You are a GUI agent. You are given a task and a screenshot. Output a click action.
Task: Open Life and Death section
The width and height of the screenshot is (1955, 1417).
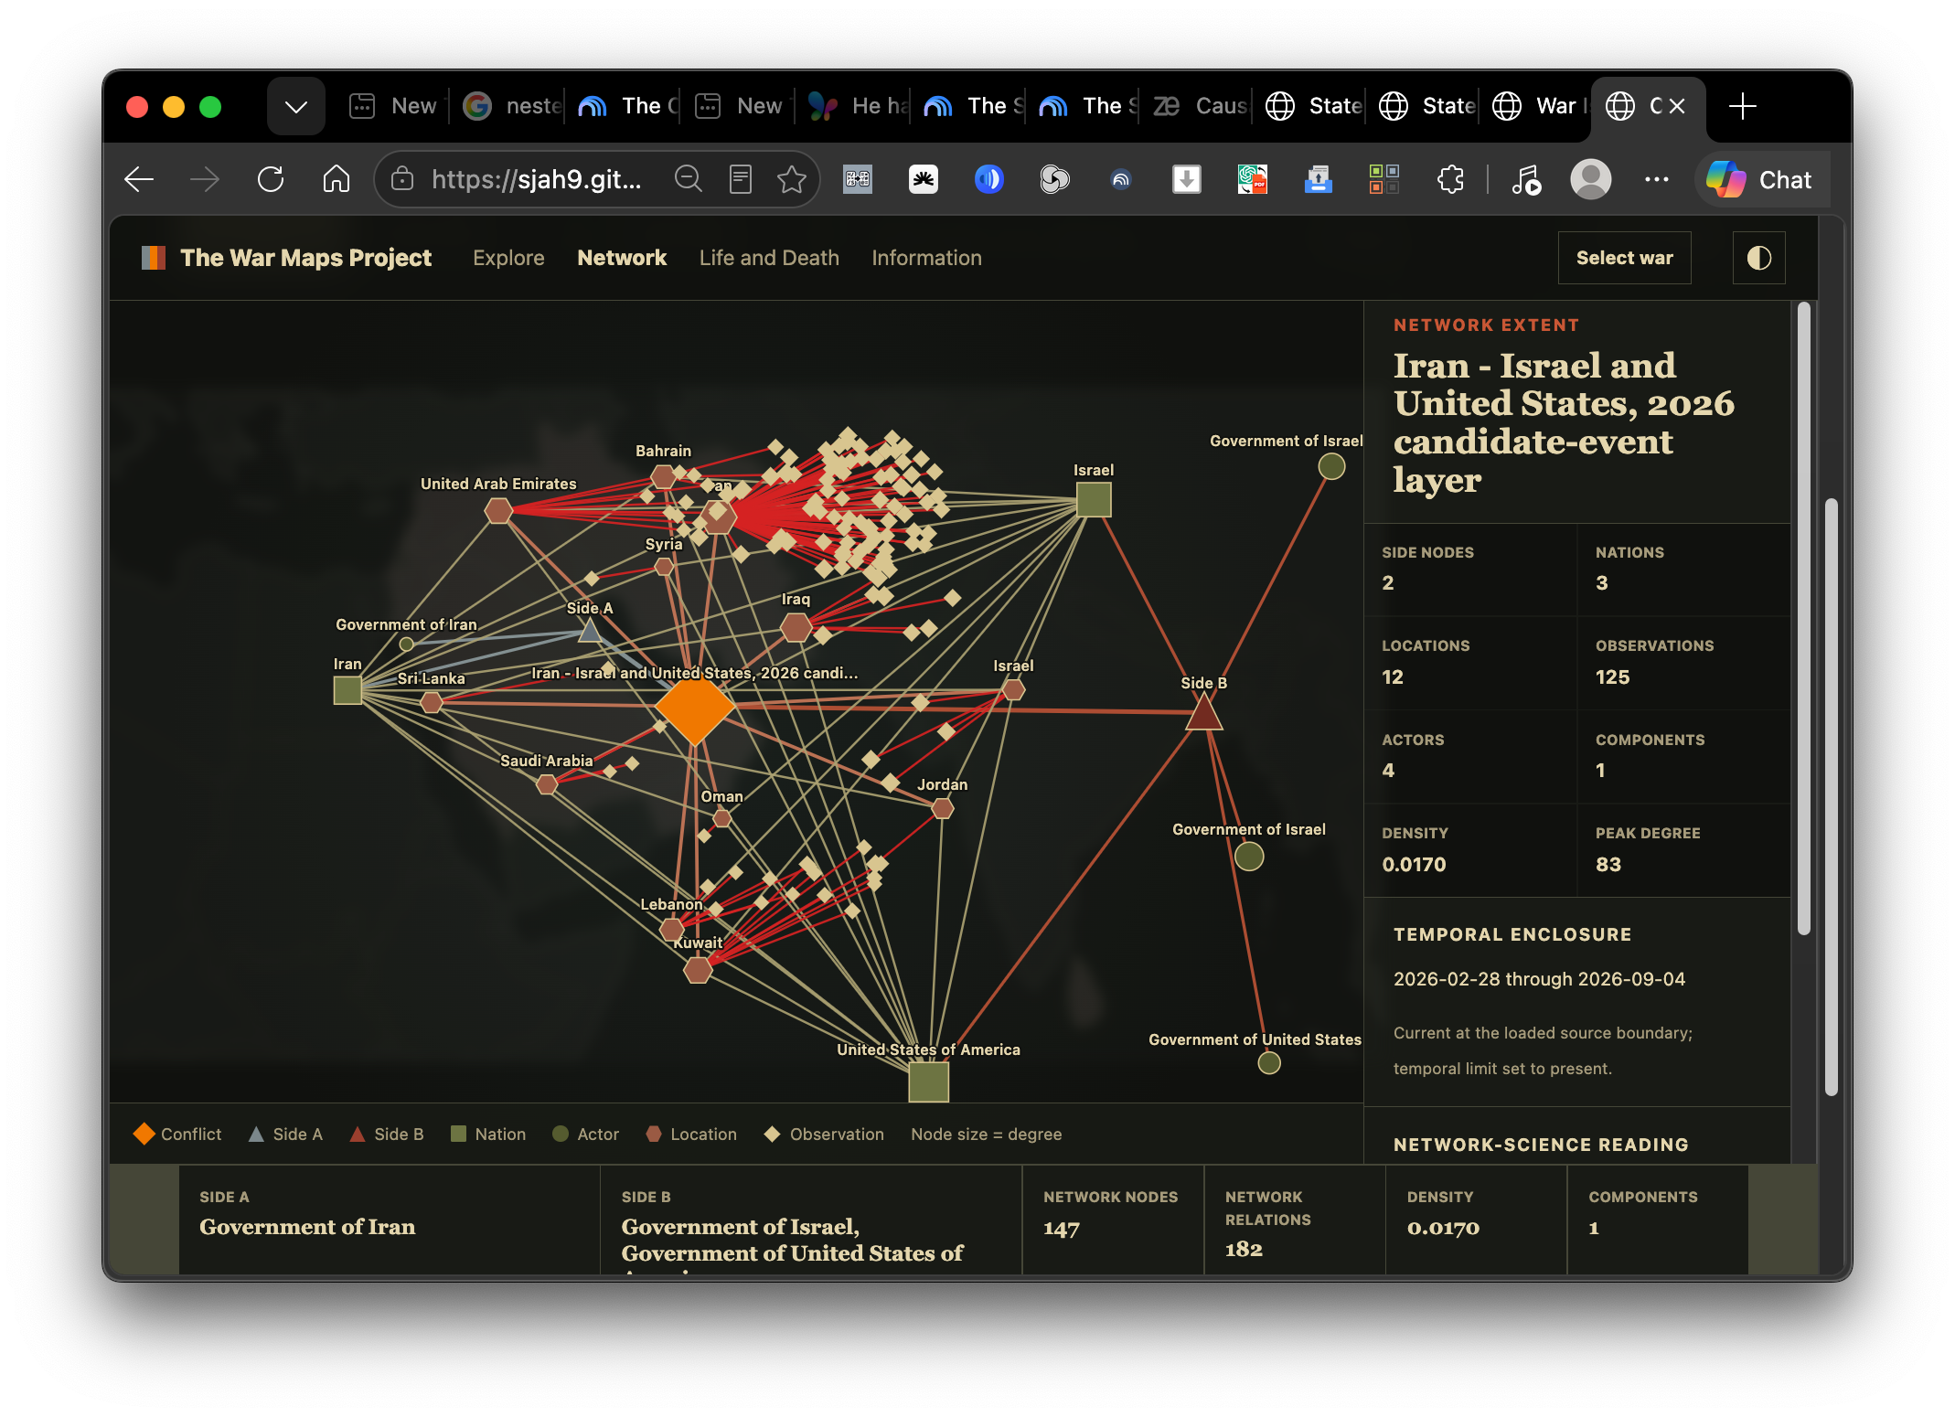click(769, 258)
